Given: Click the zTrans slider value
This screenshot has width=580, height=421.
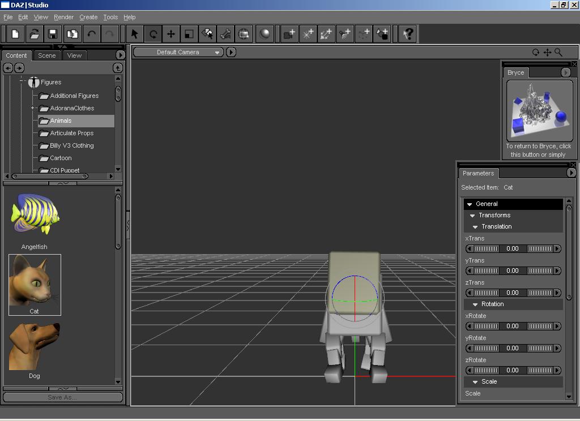Looking at the screenshot, I should [x=512, y=293].
